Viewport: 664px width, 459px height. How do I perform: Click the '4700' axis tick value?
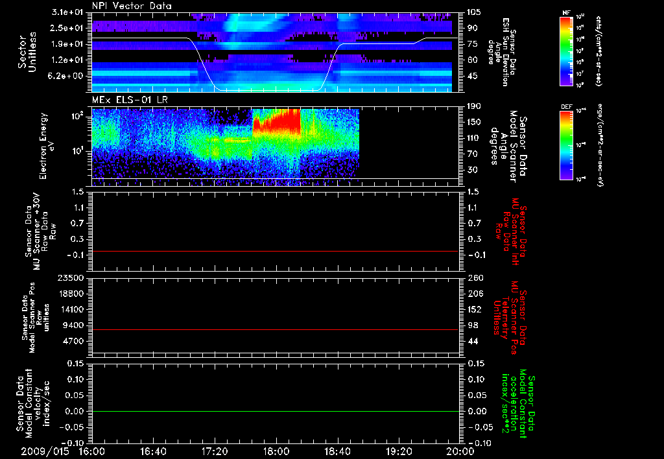[x=74, y=341]
